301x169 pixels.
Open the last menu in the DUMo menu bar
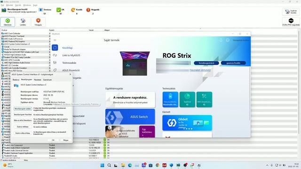(35, 5)
